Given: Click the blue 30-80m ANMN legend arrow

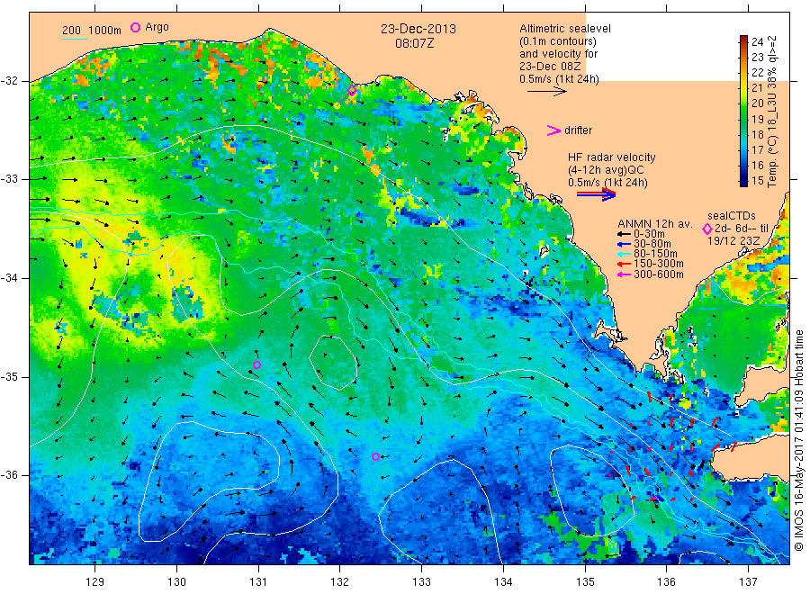Looking at the screenshot, I should tap(624, 244).
